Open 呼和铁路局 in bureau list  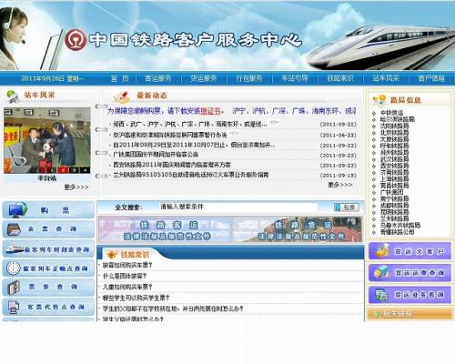[395, 147]
